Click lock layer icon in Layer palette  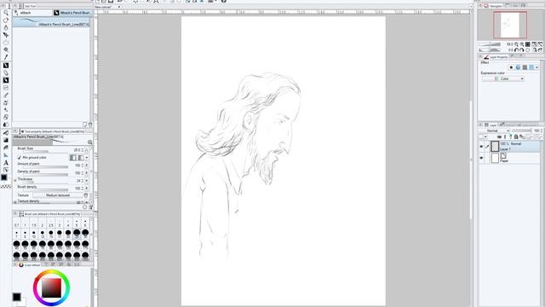(x=516, y=136)
